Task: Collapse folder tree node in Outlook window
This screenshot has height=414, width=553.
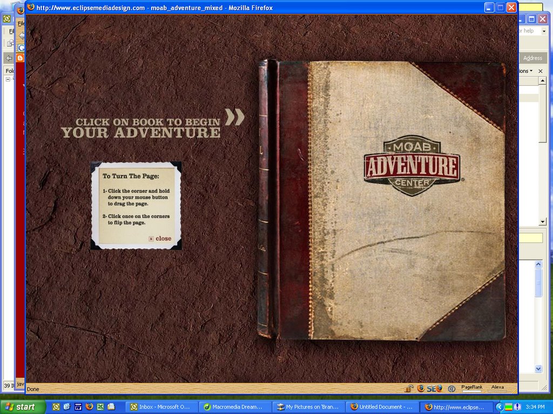Action: coord(8,79)
